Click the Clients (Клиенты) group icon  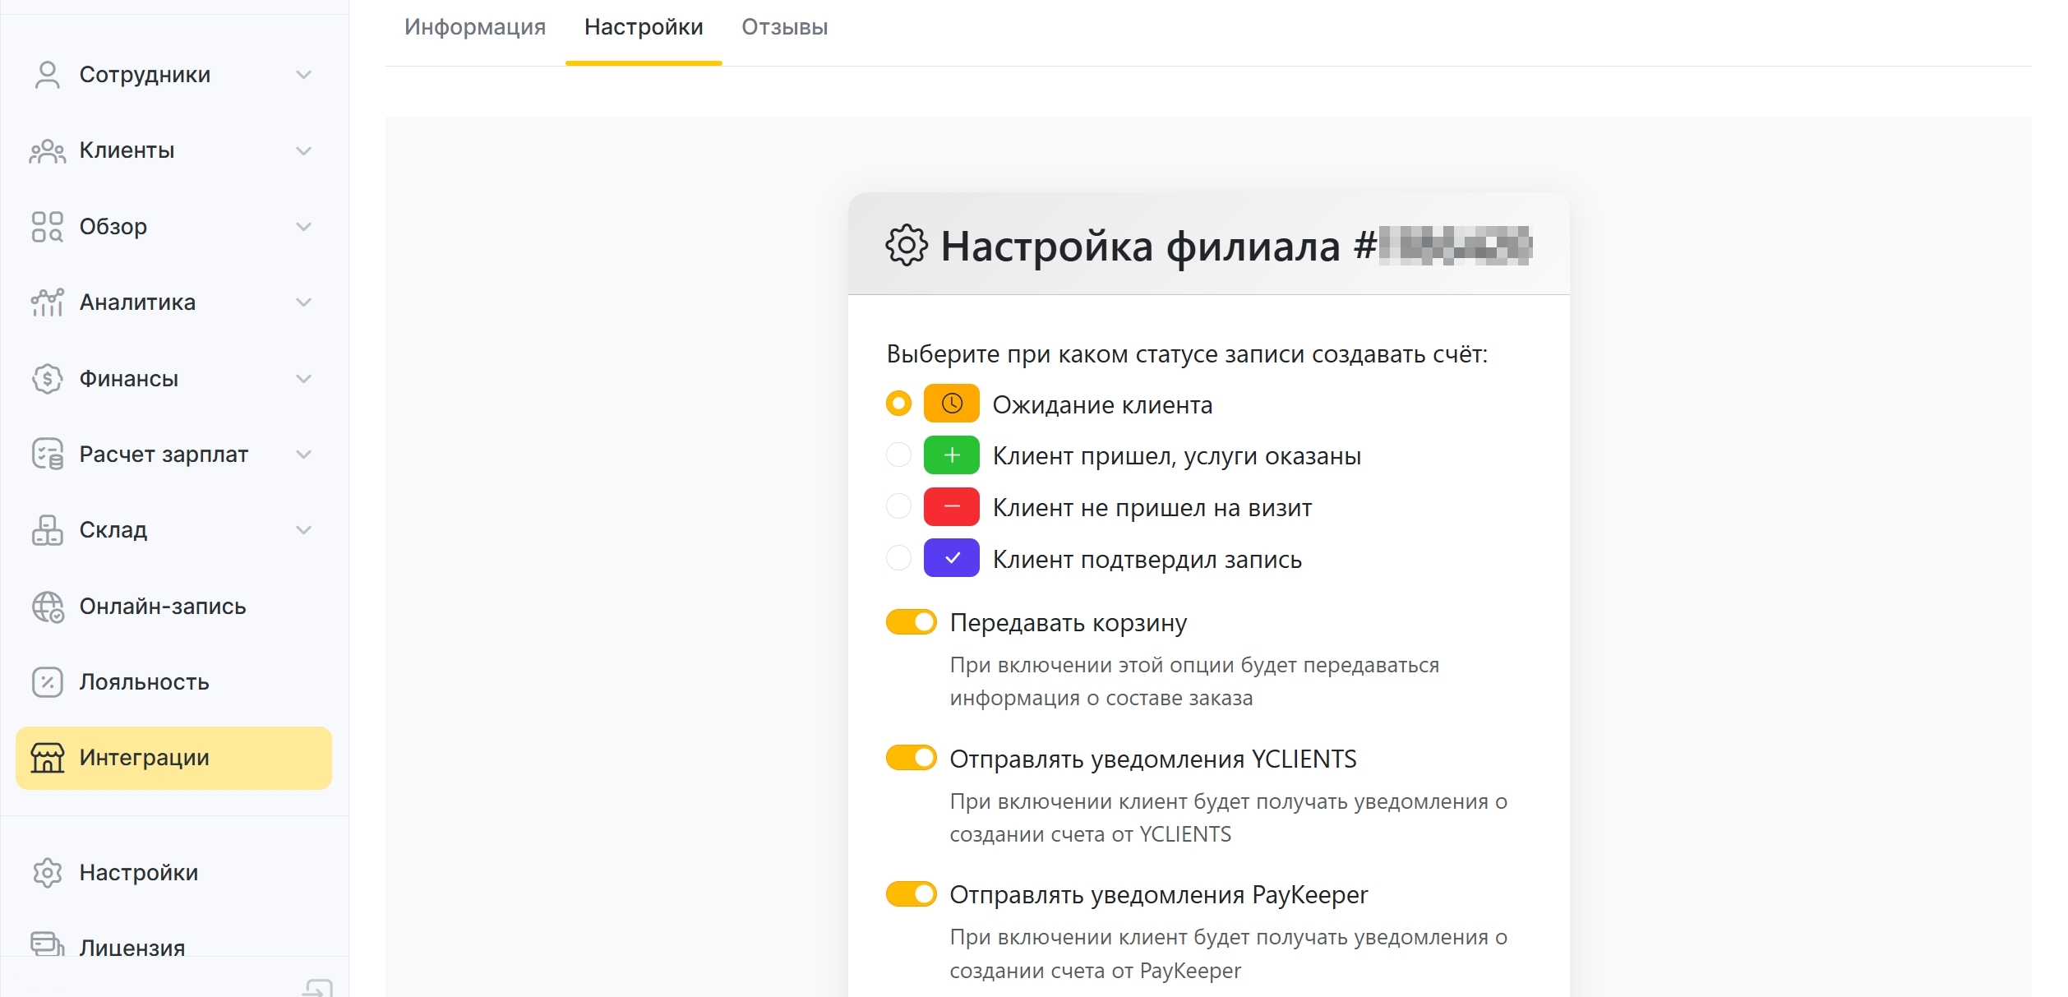[48, 151]
